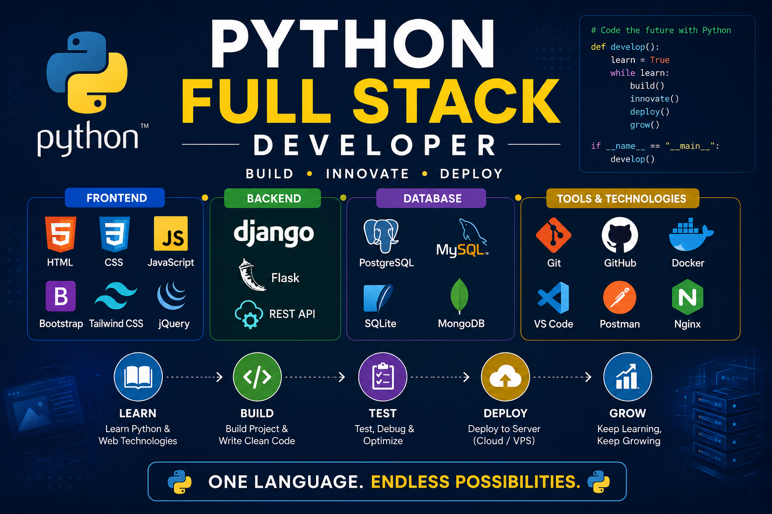
Task: Select the DEPLOY cloud upload circle icon
Action: pyautogui.click(x=506, y=377)
